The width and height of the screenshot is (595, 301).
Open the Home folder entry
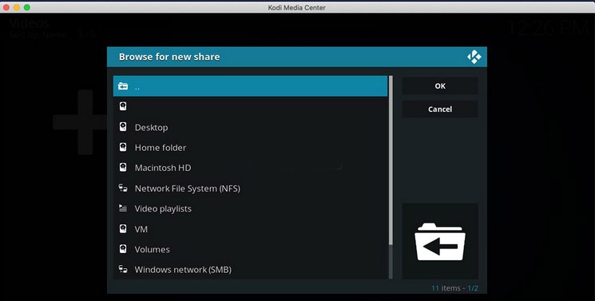coord(251,147)
